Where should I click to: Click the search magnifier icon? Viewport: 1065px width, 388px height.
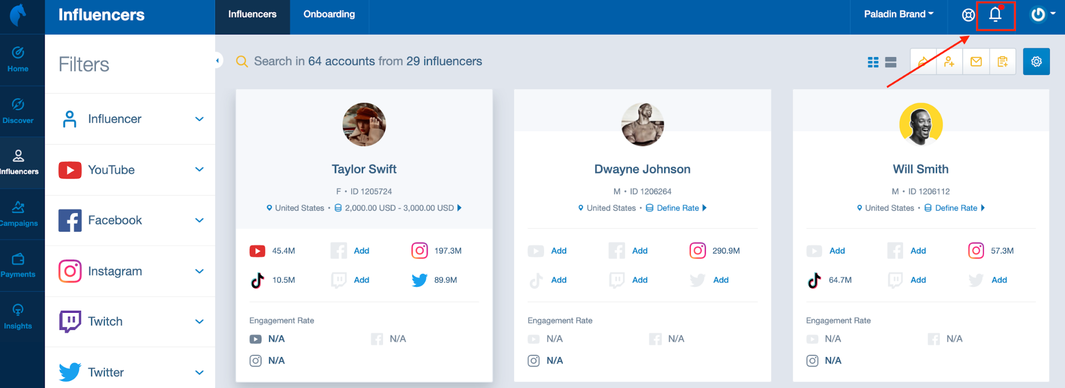[x=242, y=62]
